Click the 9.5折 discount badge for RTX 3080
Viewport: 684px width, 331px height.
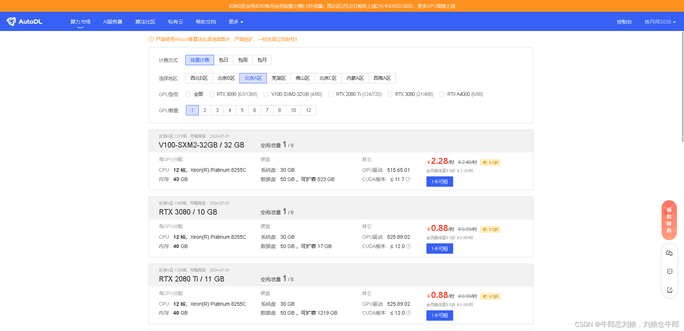(x=490, y=229)
